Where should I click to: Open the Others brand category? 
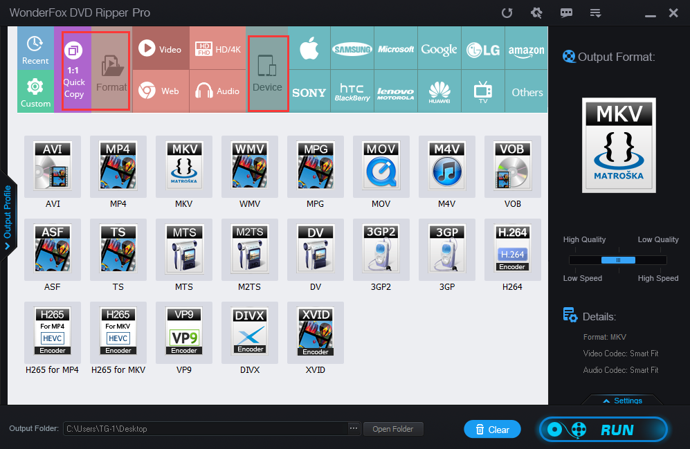click(527, 91)
